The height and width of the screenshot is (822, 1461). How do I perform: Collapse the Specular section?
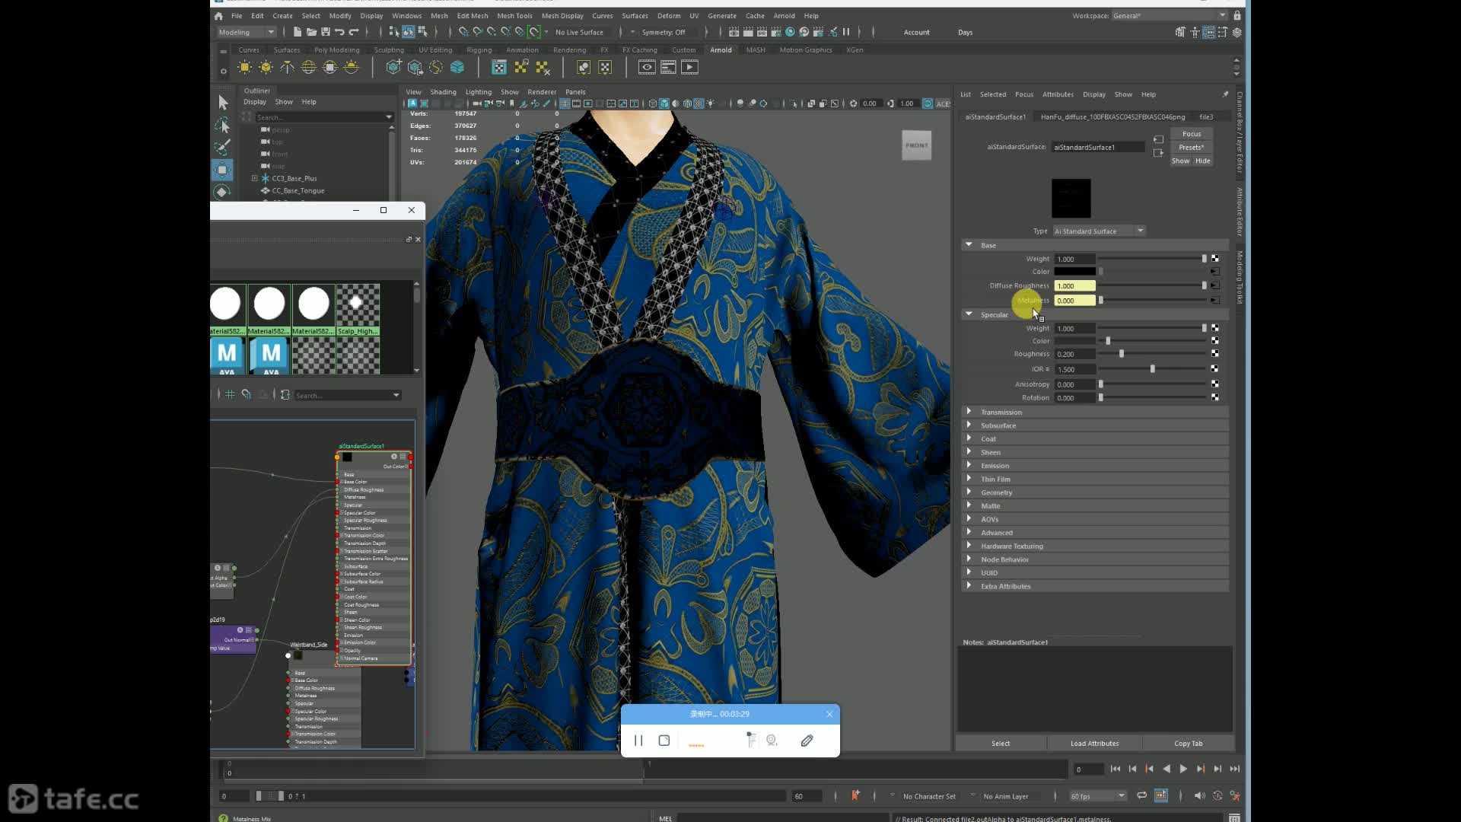(x=969, y=314)
